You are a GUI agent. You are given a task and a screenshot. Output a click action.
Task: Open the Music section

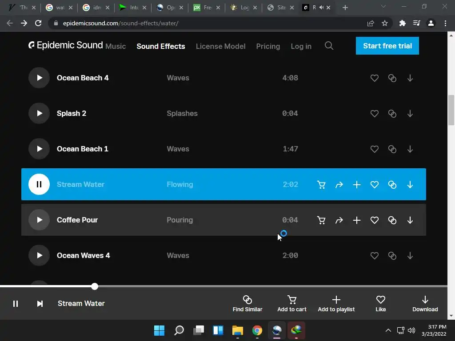pos(116,46)
